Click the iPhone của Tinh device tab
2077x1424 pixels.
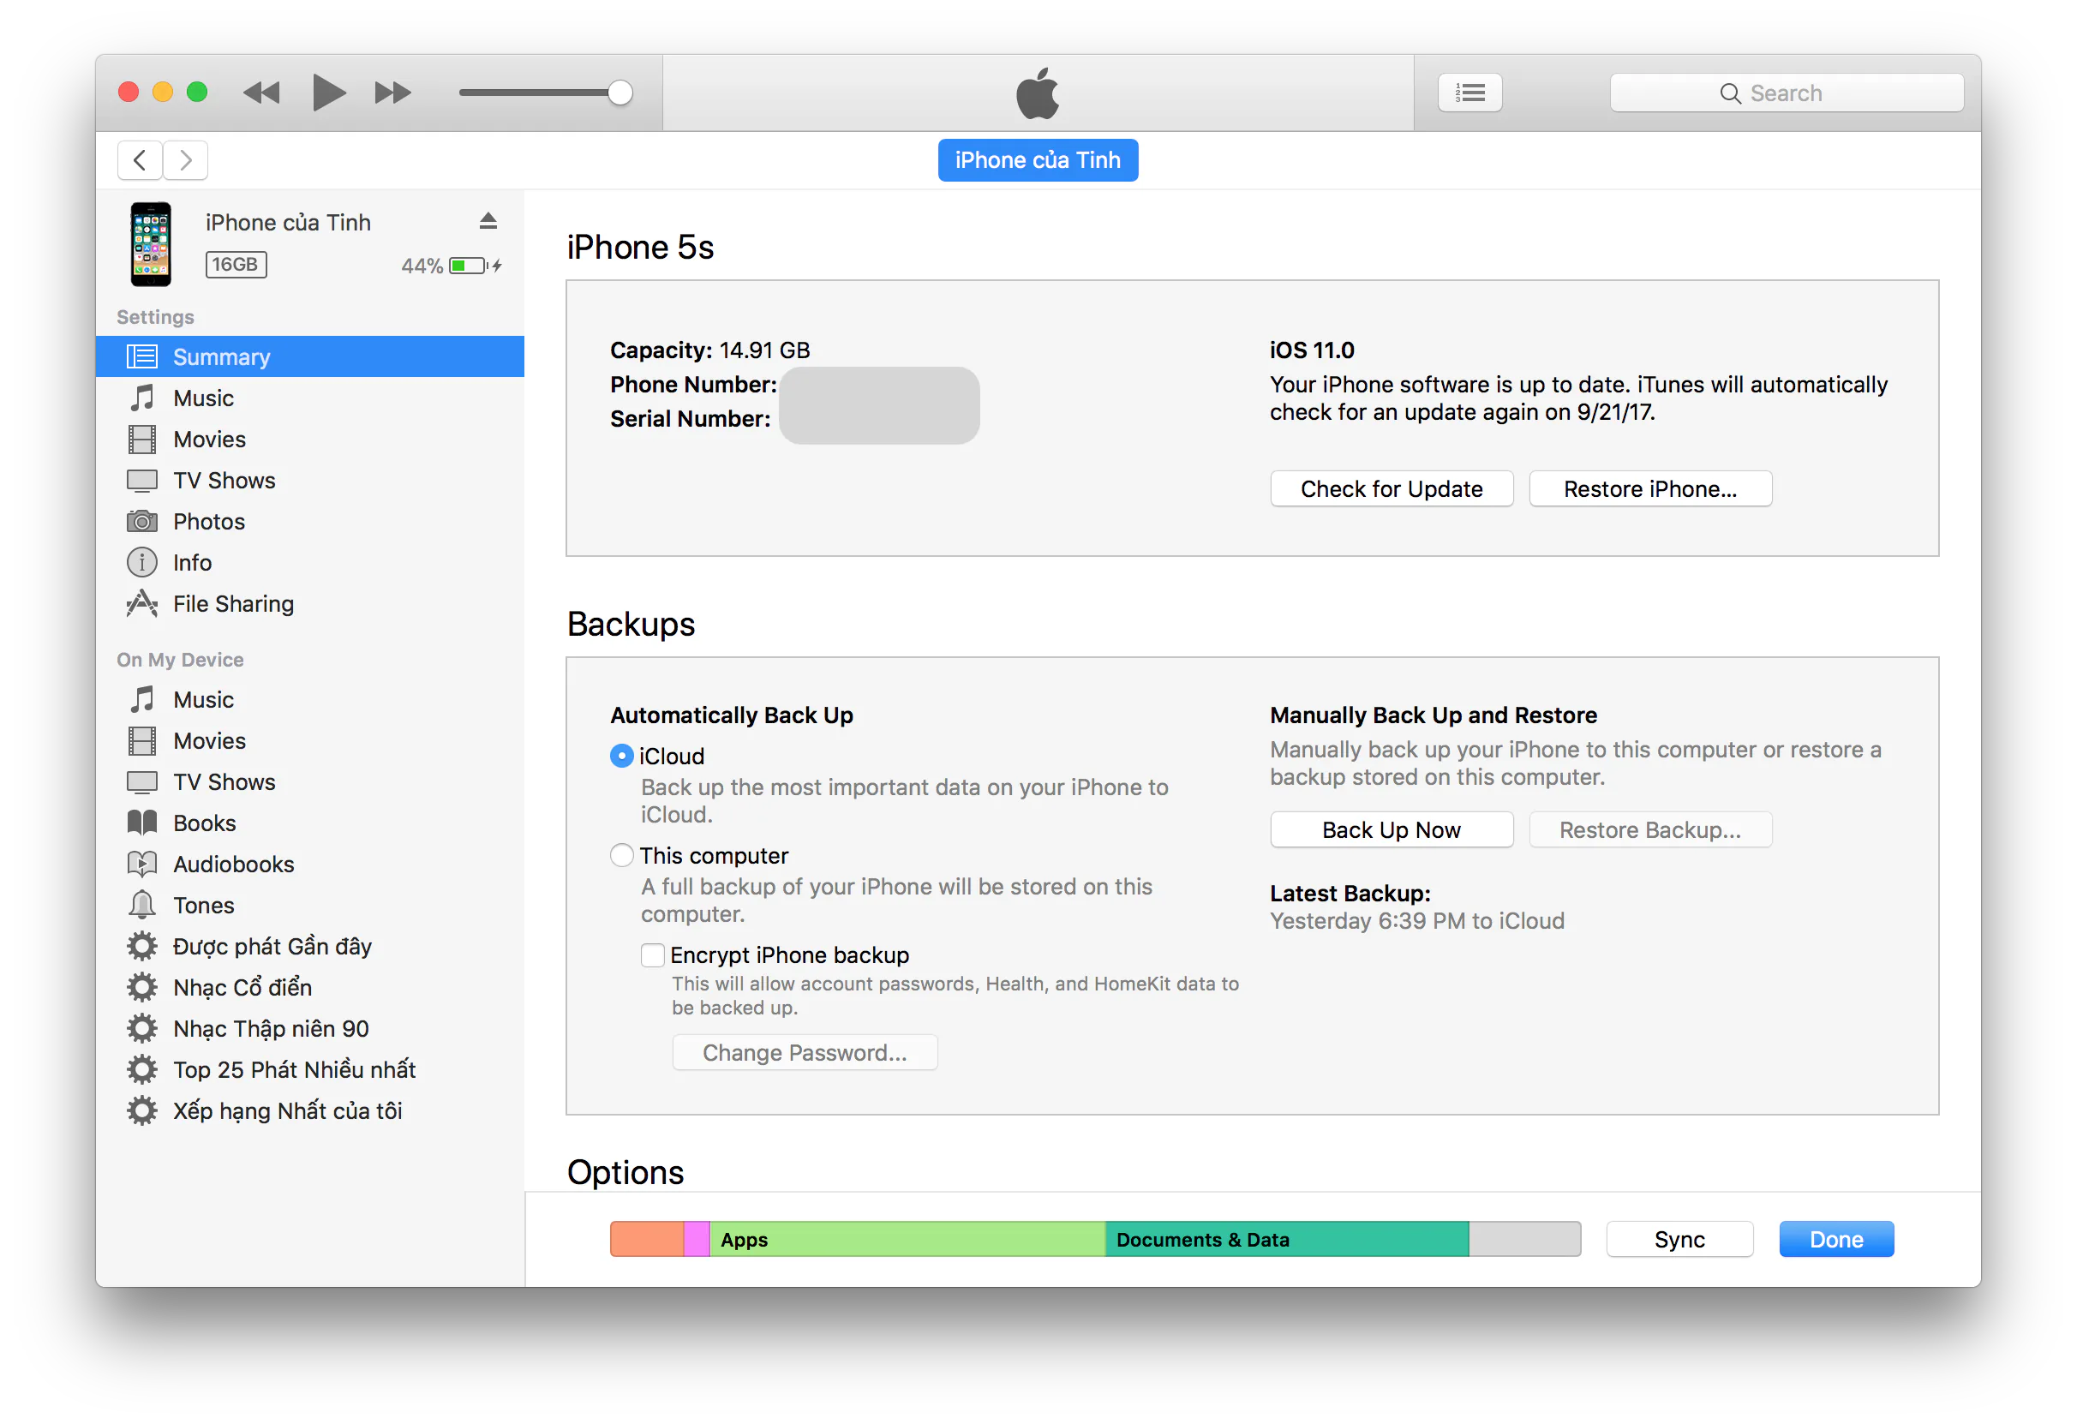tap(1038, 161)
